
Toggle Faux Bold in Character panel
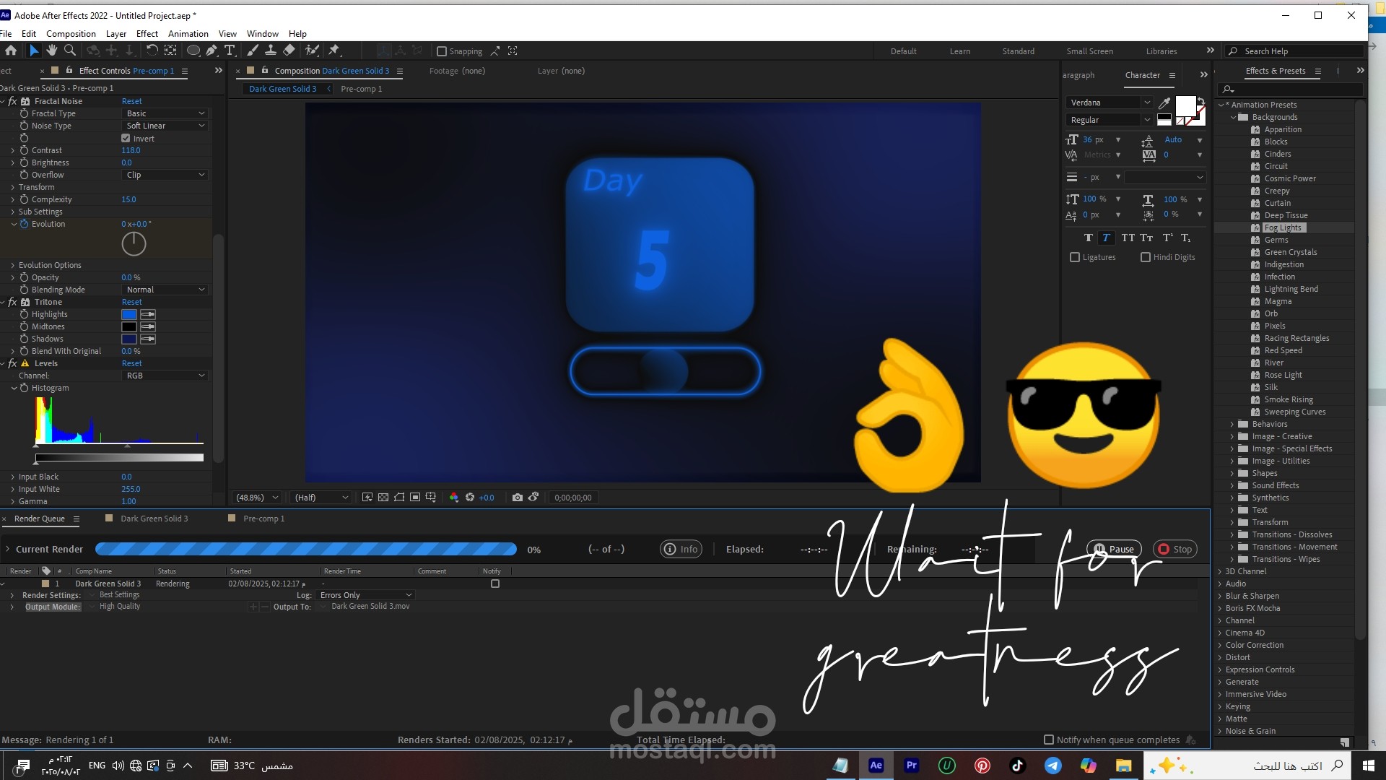click(1089, 238)
